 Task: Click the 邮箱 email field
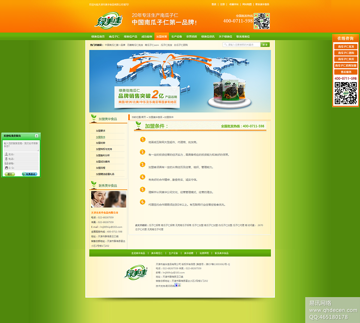[x=21, y=163]
